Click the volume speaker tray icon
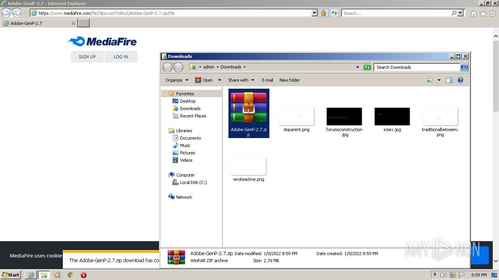The width and height of the screenshot is (499, 280). pos(443,275)
